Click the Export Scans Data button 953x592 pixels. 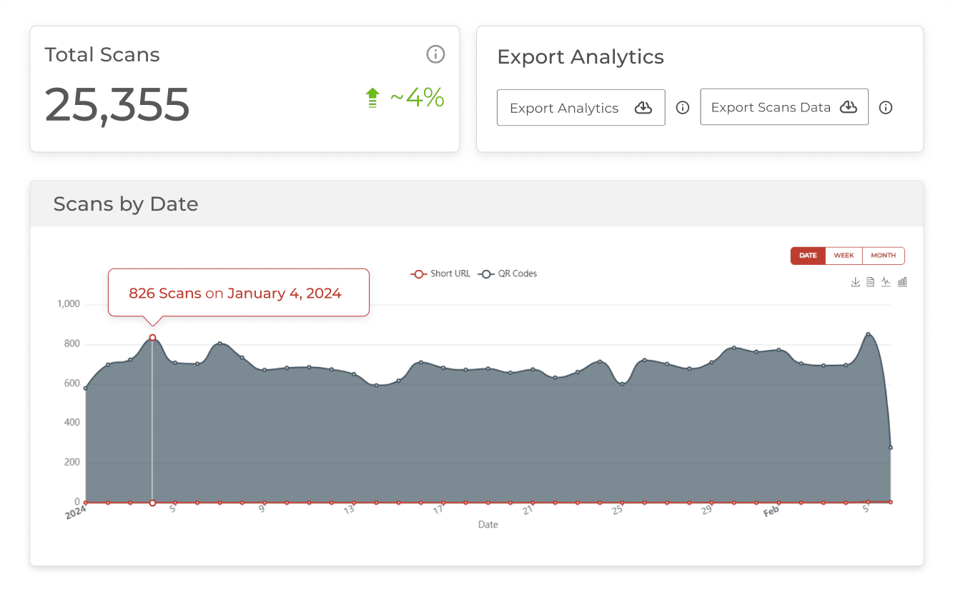[784, 107]
